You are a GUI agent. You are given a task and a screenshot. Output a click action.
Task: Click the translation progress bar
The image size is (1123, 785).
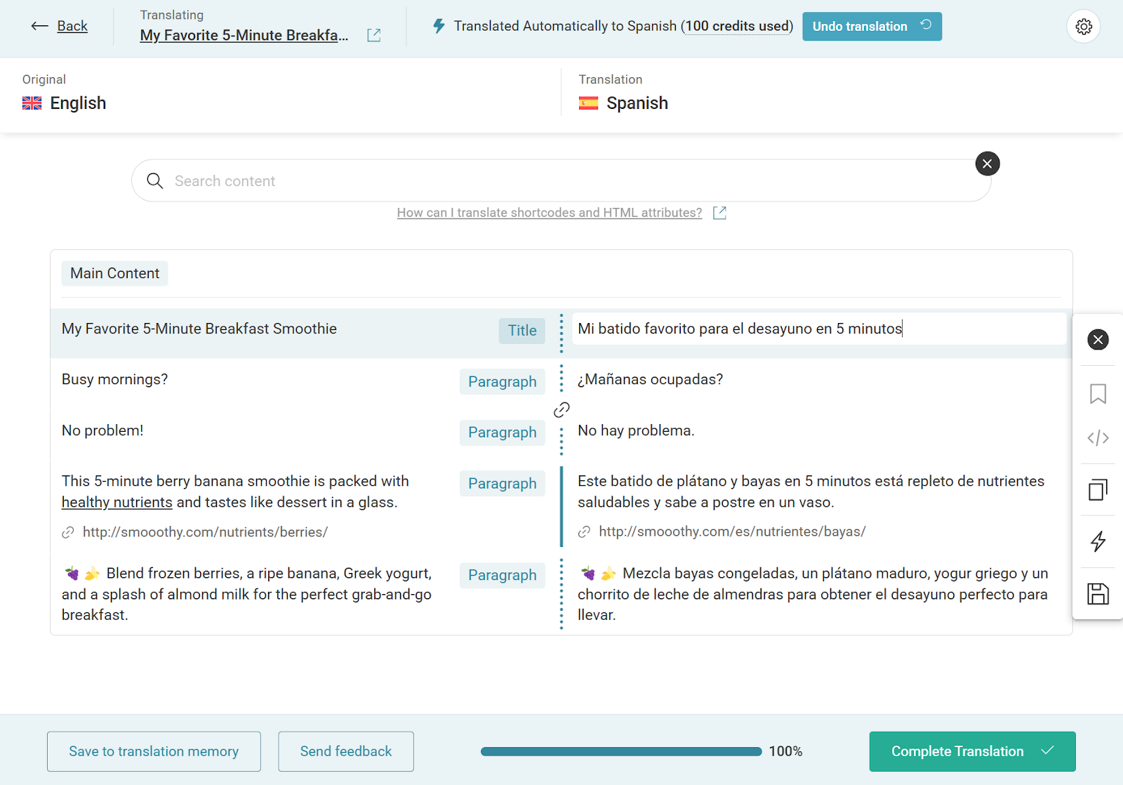620,751
